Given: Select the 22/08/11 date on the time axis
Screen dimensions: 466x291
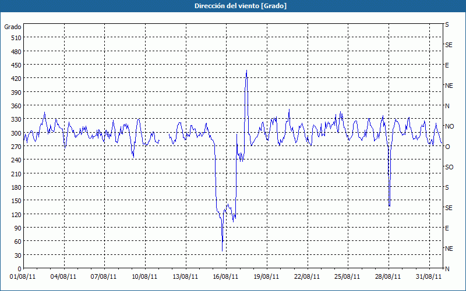Looking at the screenshot, I should click(307, 277).
